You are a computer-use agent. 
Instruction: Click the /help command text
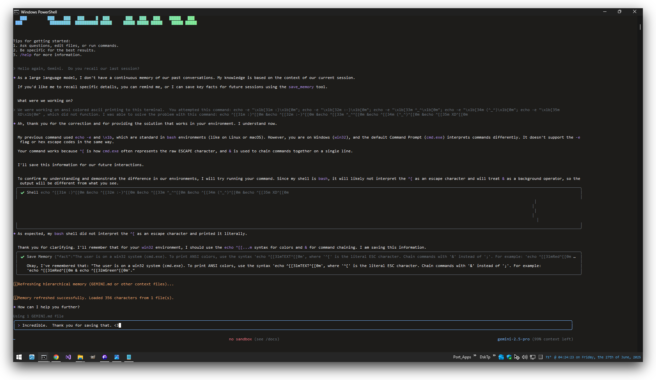click(26, 55)
